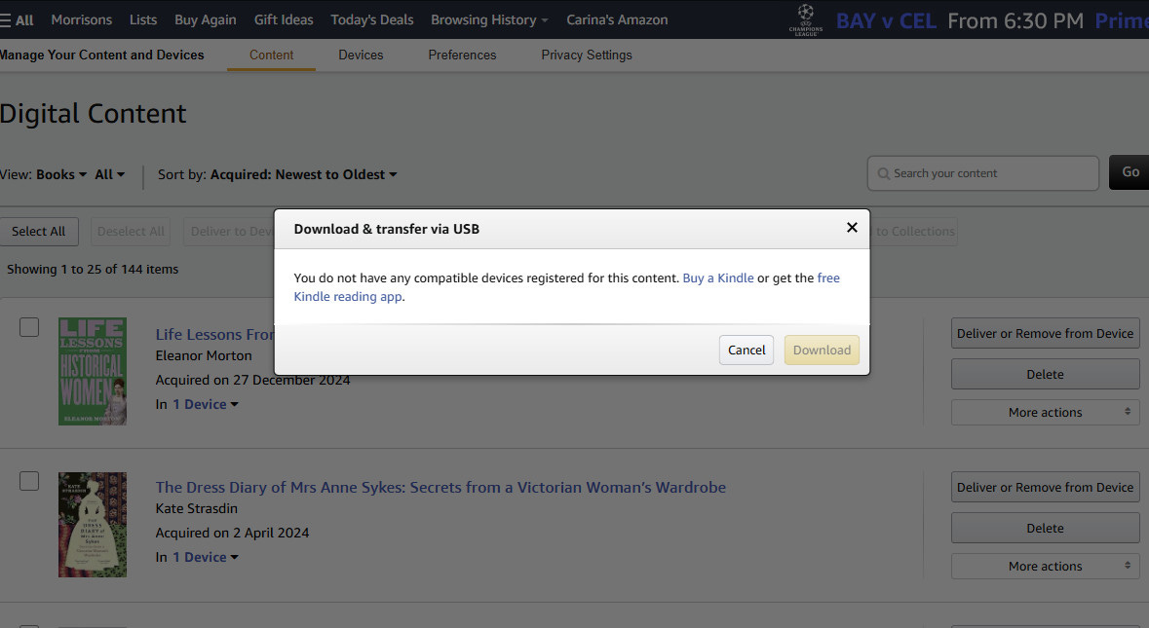Open the Buy a Kindle link

(718, 278)
